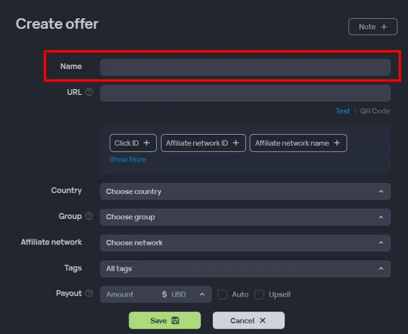Click the Country field label
Screen dimensions: 408x334
66,190
